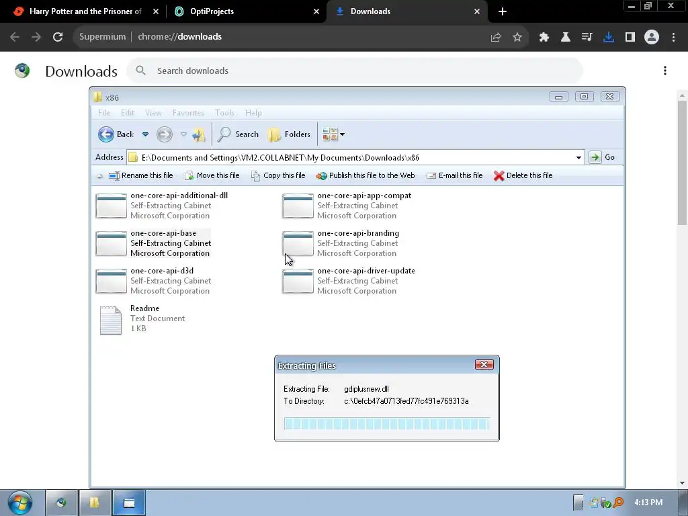Click Rename this file task
The height and width of the screenshot is (516, 688).
click(141, 175)
